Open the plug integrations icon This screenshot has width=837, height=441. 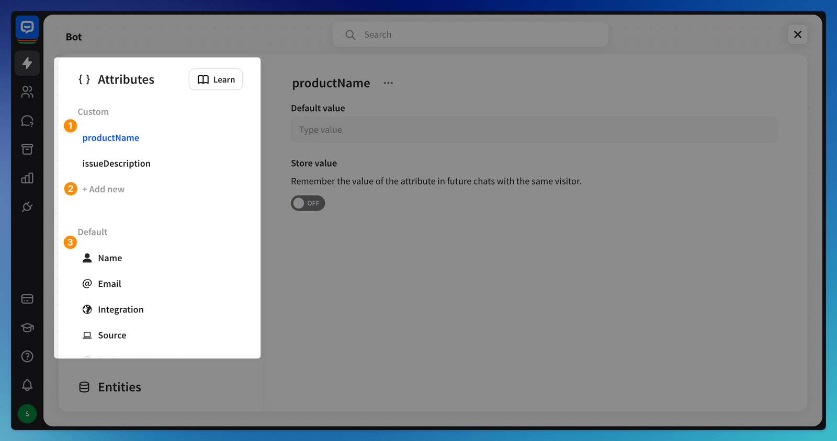coord(27,207)
